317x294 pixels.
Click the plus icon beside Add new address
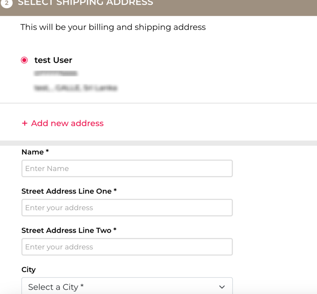25,123
